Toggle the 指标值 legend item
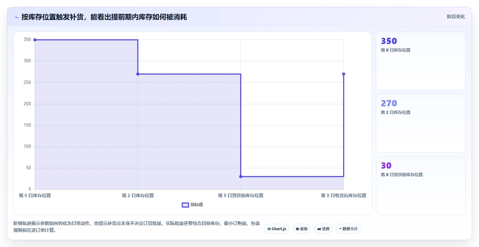This screenshot has width=479, height=247. tap(193, 205)
